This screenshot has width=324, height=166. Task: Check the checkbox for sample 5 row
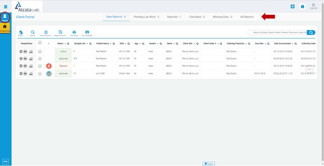(40, 51)
